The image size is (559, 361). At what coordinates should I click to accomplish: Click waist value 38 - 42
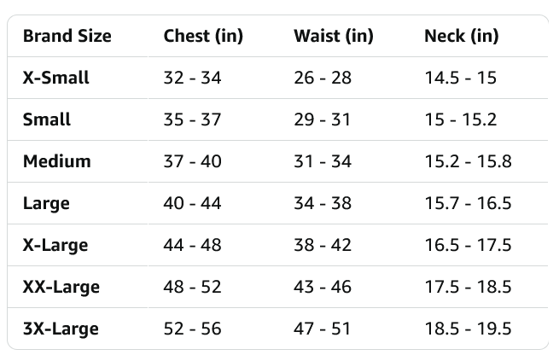click(323, 245)
